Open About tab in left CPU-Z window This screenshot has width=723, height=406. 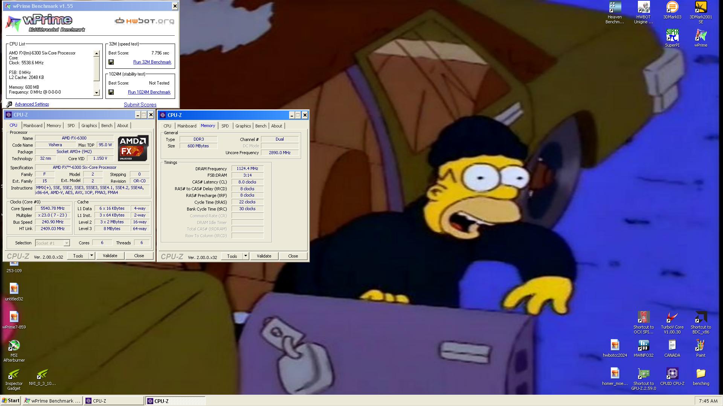point(123,126)
